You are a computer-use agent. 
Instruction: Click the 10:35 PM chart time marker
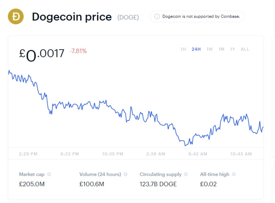click(x=112, y=154)
